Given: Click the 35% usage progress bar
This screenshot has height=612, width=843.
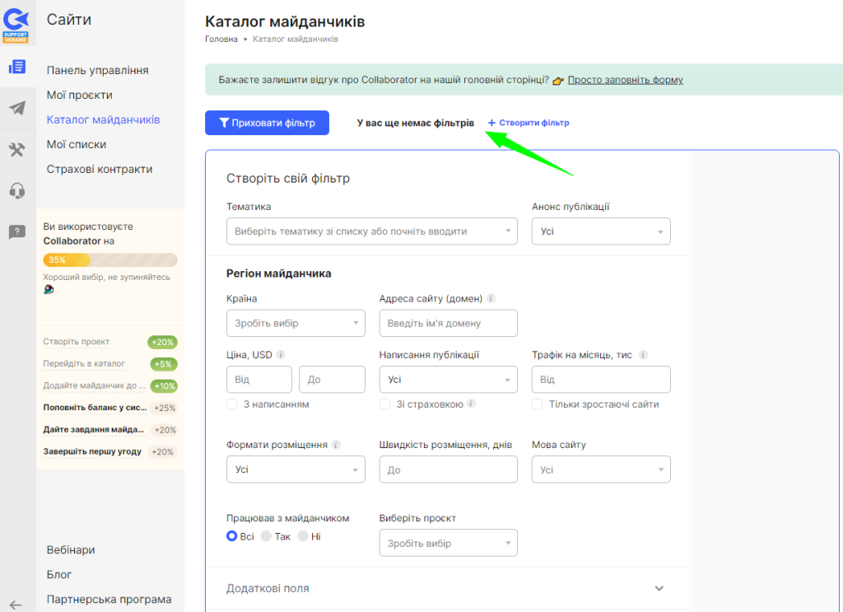Looking at the screenshot, I should (x=110, y=259).
